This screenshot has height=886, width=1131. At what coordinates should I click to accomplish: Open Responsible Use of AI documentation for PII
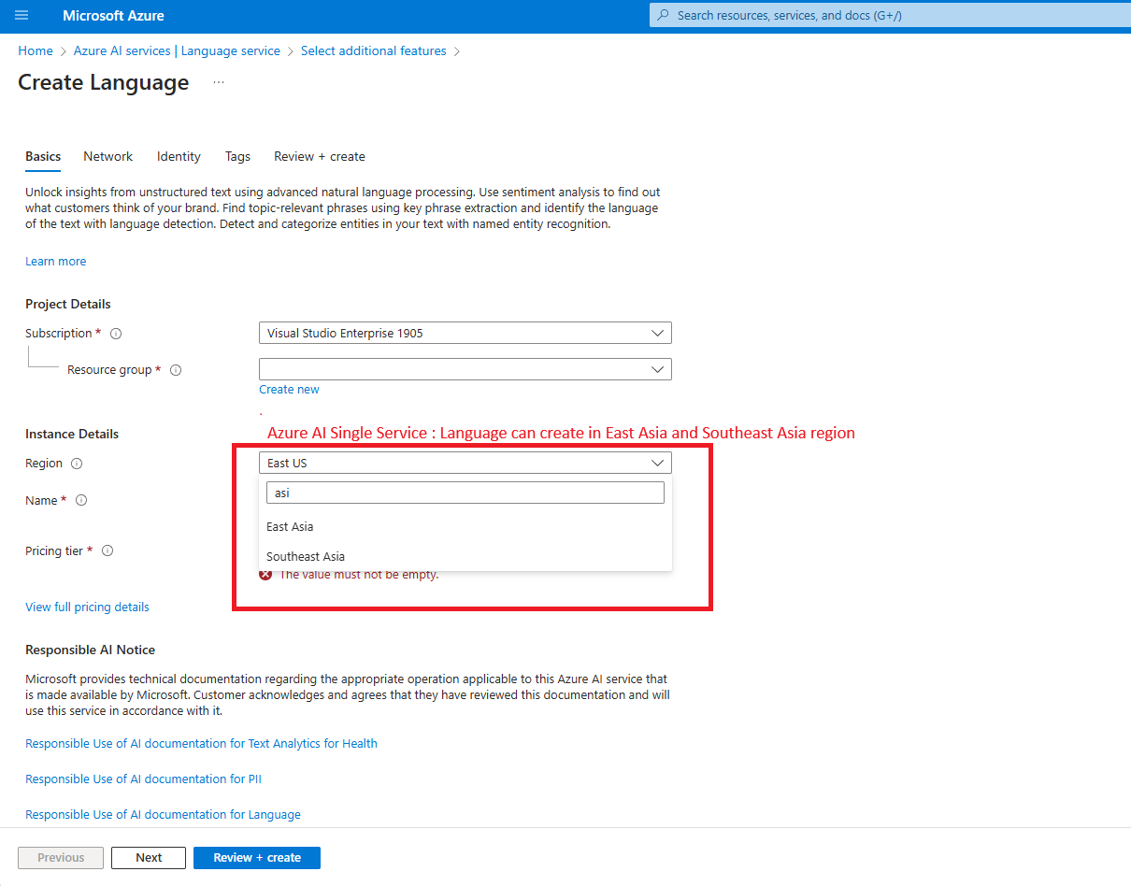143,779
